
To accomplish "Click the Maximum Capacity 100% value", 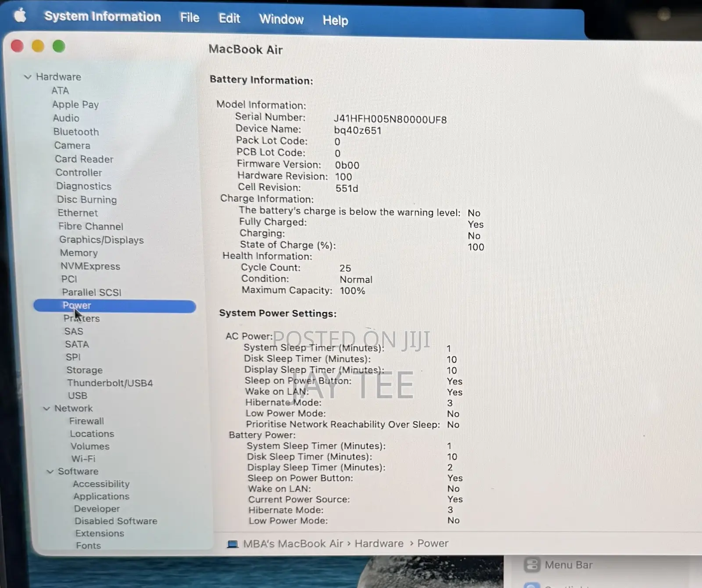I will tap(352, 291).
